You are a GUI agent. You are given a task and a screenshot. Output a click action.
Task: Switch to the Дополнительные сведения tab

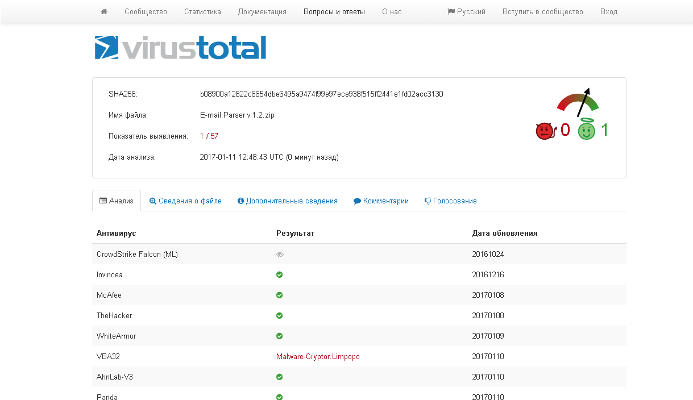(288, 201)
